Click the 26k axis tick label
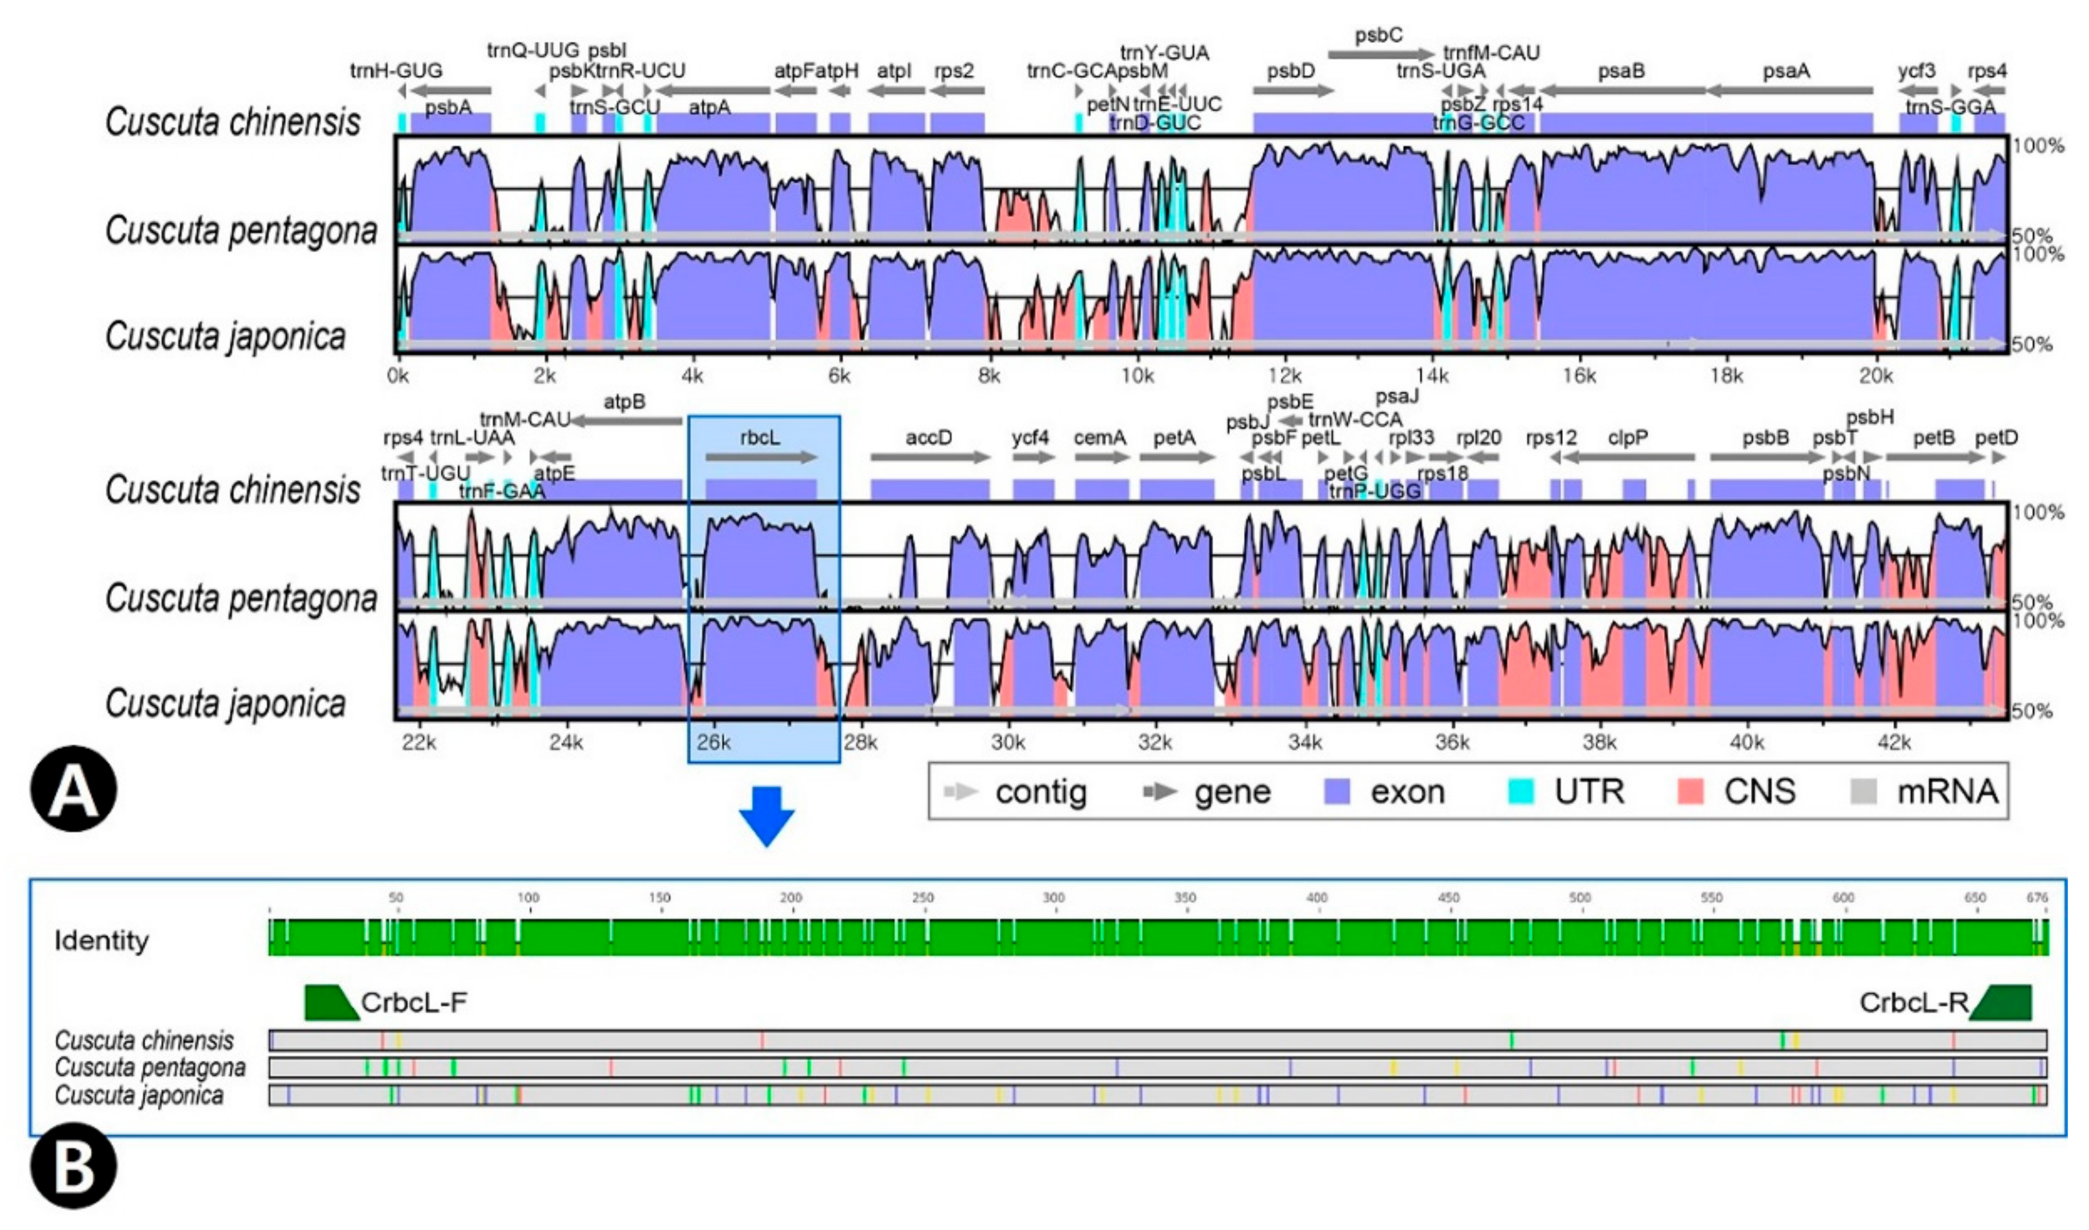This screenshot has width=2089, height=1230. click(713, 743)
